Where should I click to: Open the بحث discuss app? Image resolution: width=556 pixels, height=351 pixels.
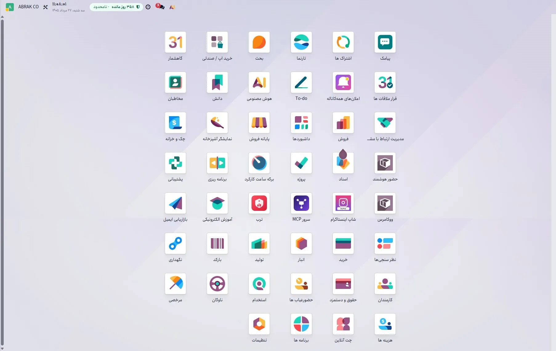coord(259,42)
